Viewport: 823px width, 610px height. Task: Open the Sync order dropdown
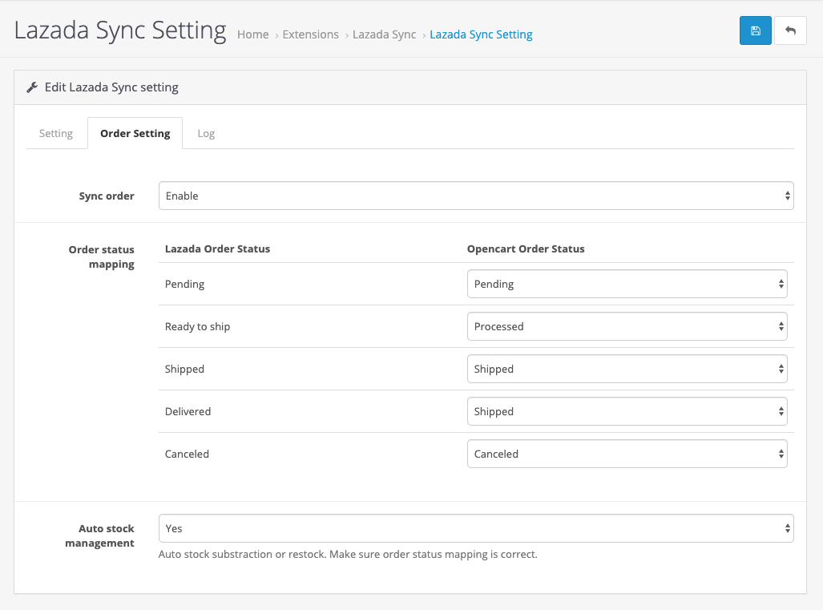coord(476,196)
